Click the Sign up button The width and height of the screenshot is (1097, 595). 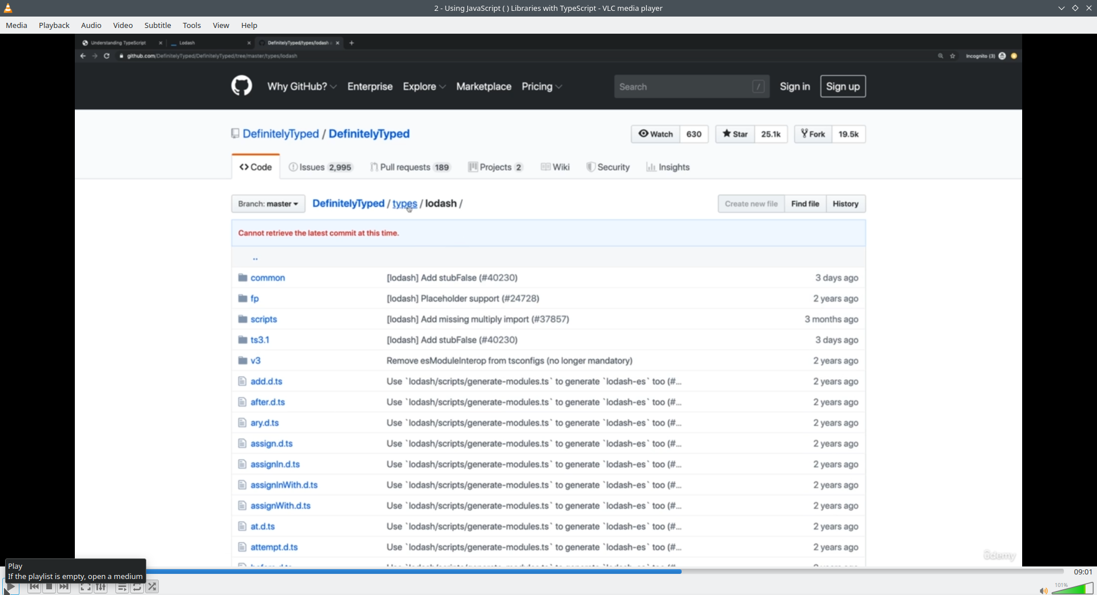(x=843, y=86)
